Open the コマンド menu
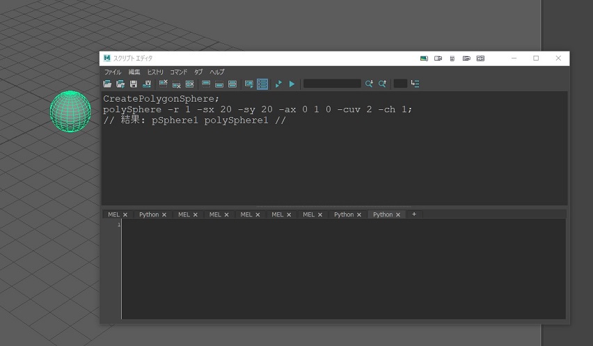 178,72
